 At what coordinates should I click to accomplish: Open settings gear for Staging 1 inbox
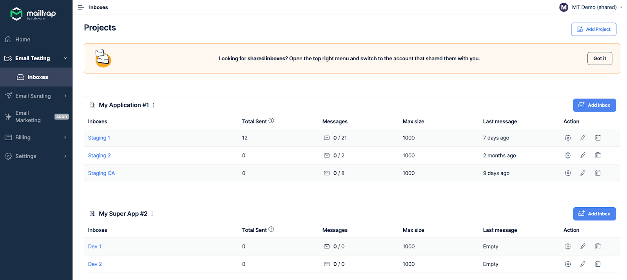(568, 138)
